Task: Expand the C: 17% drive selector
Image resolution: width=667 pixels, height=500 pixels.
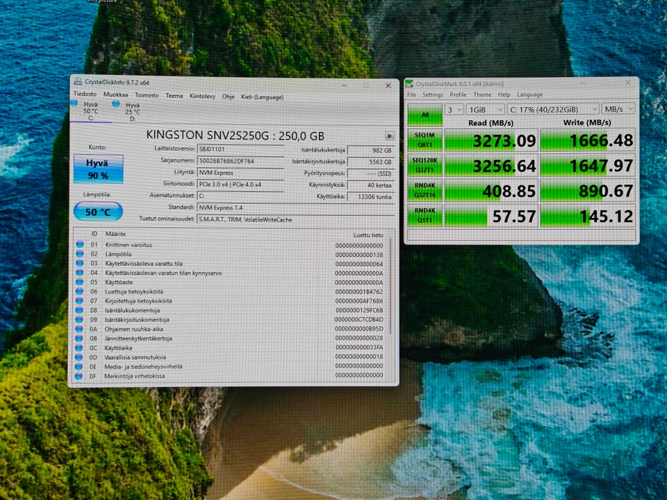Action: pos(552,109)
